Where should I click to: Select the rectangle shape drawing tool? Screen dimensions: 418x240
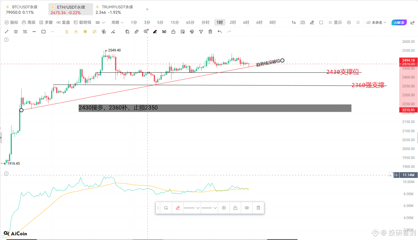point(43,32)
